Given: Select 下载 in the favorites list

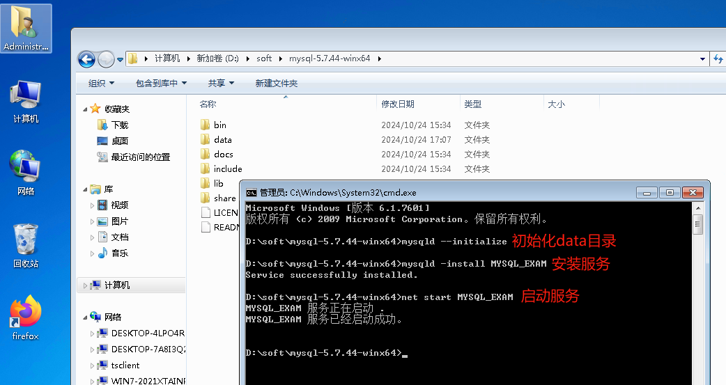Looking at the screenshot, I should coord(119,125).
